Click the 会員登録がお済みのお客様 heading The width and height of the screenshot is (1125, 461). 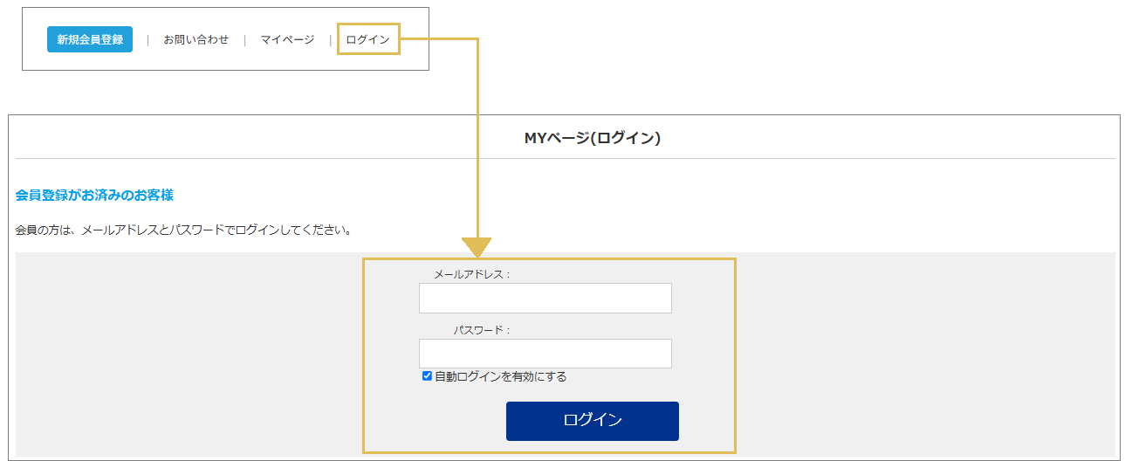[x=94, y=195]
